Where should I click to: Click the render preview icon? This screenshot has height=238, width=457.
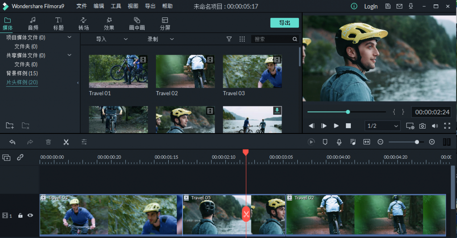tap(311, 142)
